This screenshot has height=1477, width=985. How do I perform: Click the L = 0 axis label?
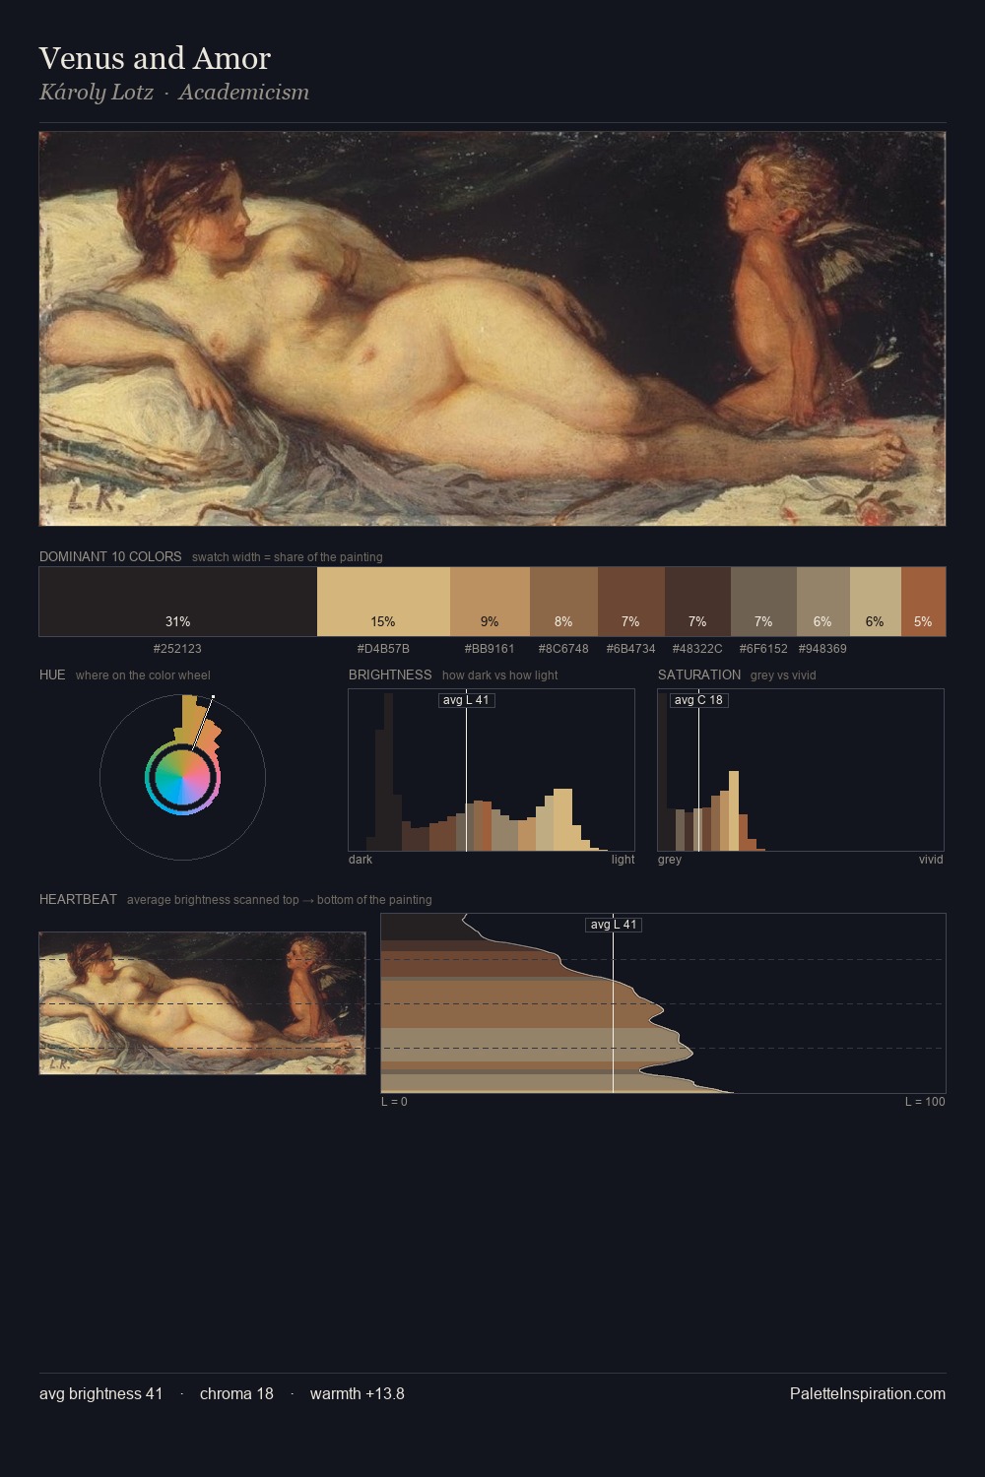point(394,1102)
